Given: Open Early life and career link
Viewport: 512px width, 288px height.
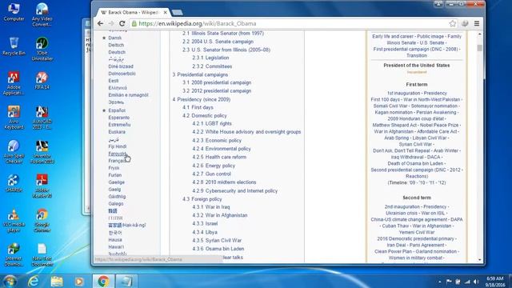Looking at the screenshot, I should click(x=393, y=37).
